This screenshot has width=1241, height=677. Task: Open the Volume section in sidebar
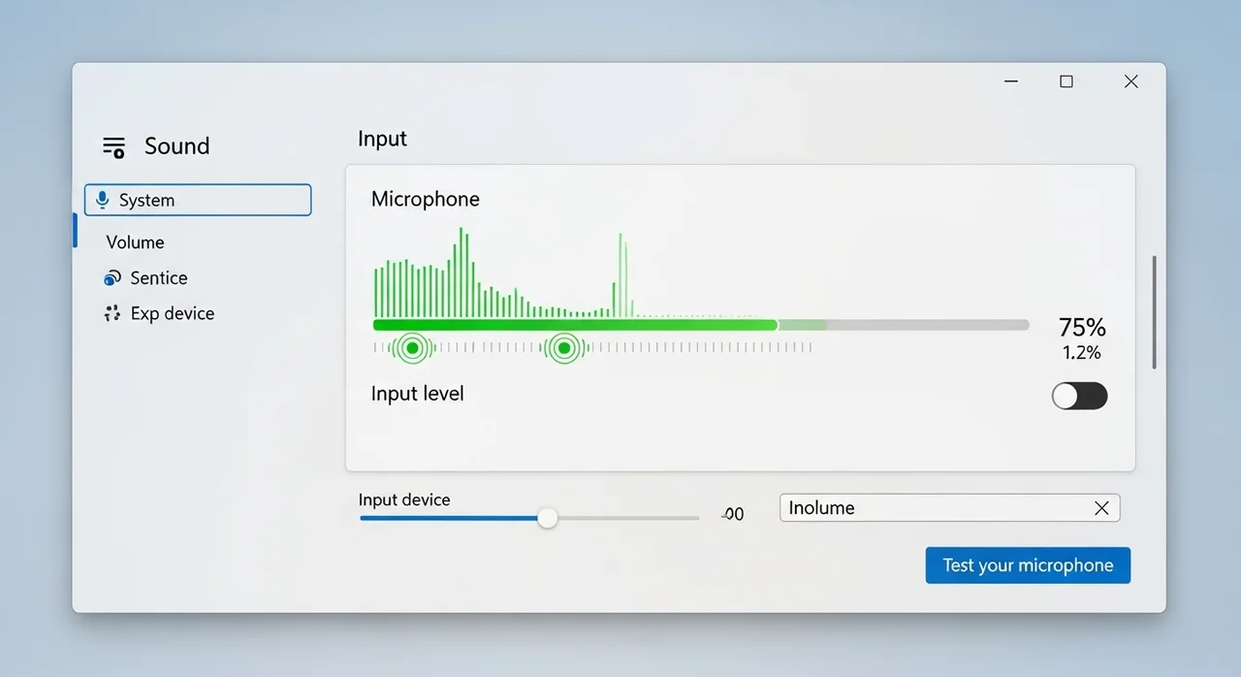[x=135, y=242]
